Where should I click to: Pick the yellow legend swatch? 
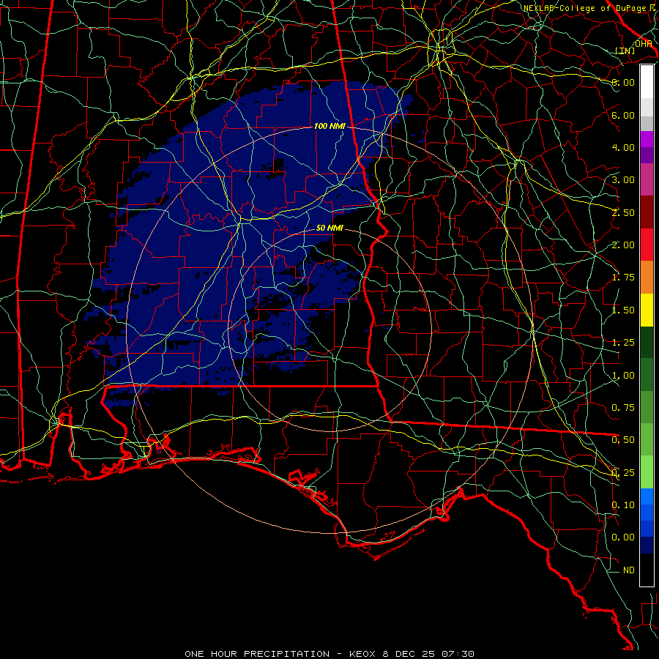tap(647, 310)
